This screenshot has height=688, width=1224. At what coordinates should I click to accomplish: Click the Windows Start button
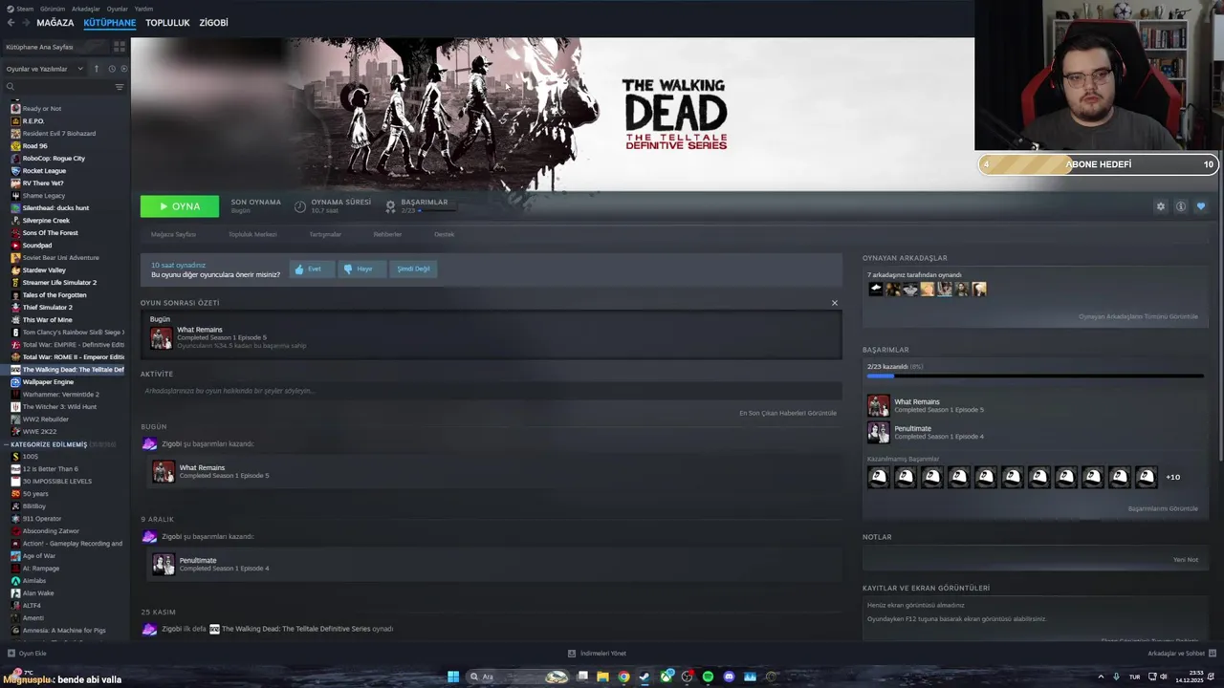pos(453,677)
